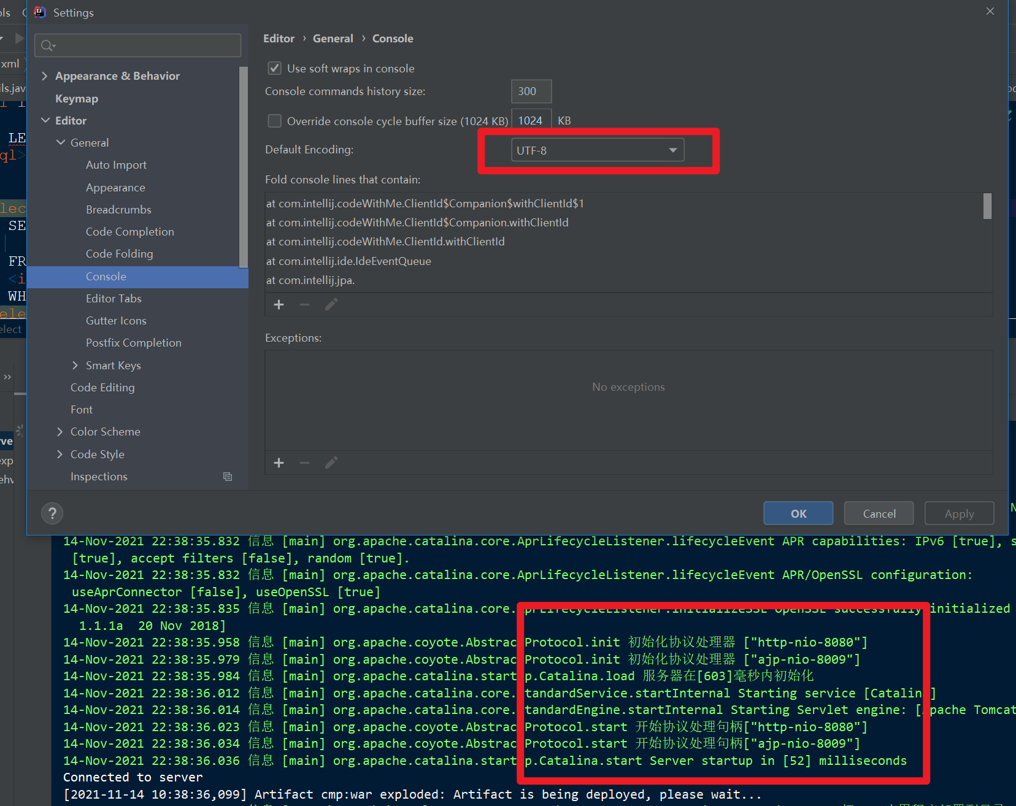The image size is (1016, 806).
Task: Enable Override console cycle buffer size
Action: [275, 121]
